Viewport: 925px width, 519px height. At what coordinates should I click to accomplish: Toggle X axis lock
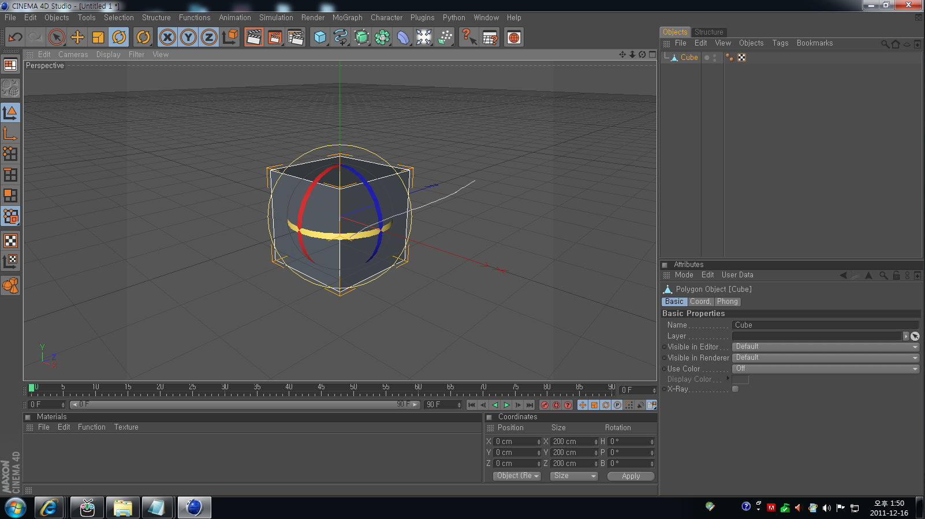pos(167,37)
